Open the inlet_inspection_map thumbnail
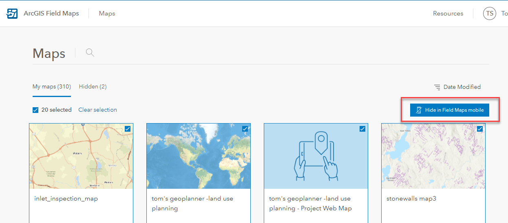Viewport: 508px width, 223px height. tap(81, 156)
